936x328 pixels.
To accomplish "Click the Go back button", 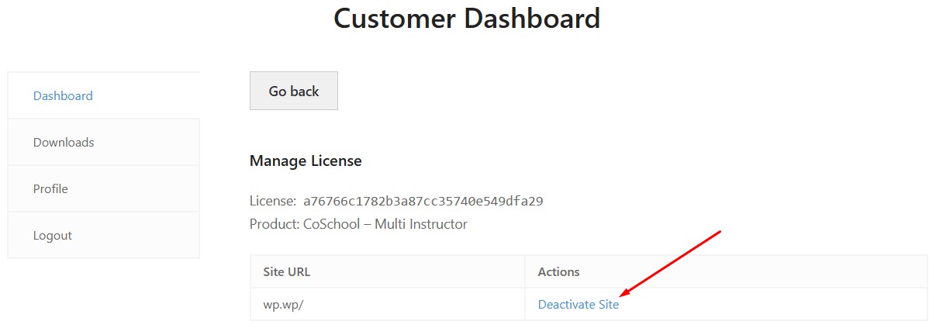I will pyautogui.click(x=294, y=91).
